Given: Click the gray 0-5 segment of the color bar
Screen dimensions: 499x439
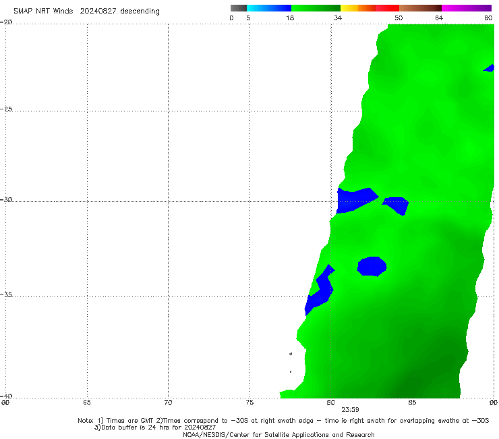Looking at the screenshot, I should [239, 8].
